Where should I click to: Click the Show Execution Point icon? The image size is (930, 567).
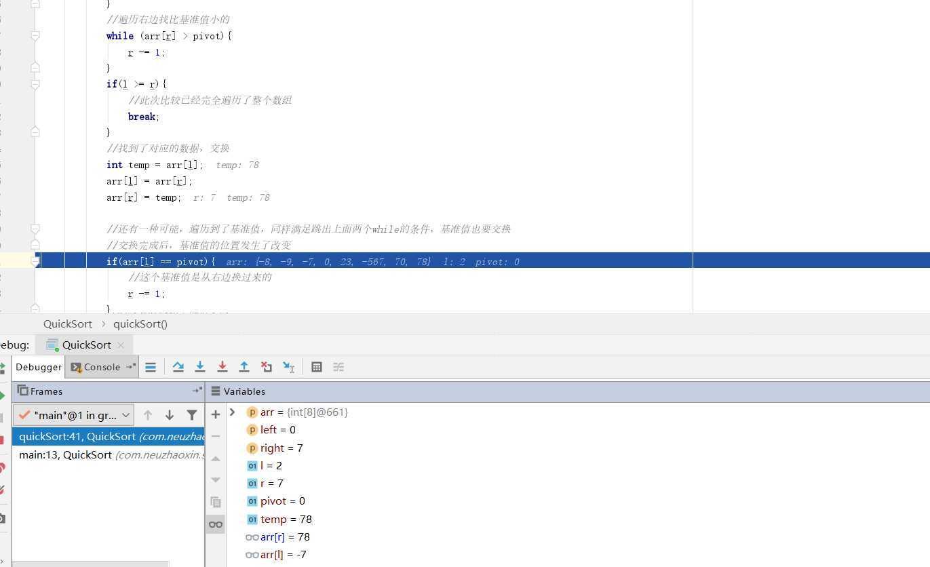click(x=151, y=367)
